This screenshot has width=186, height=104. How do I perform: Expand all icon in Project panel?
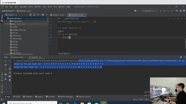coord(34,15)
